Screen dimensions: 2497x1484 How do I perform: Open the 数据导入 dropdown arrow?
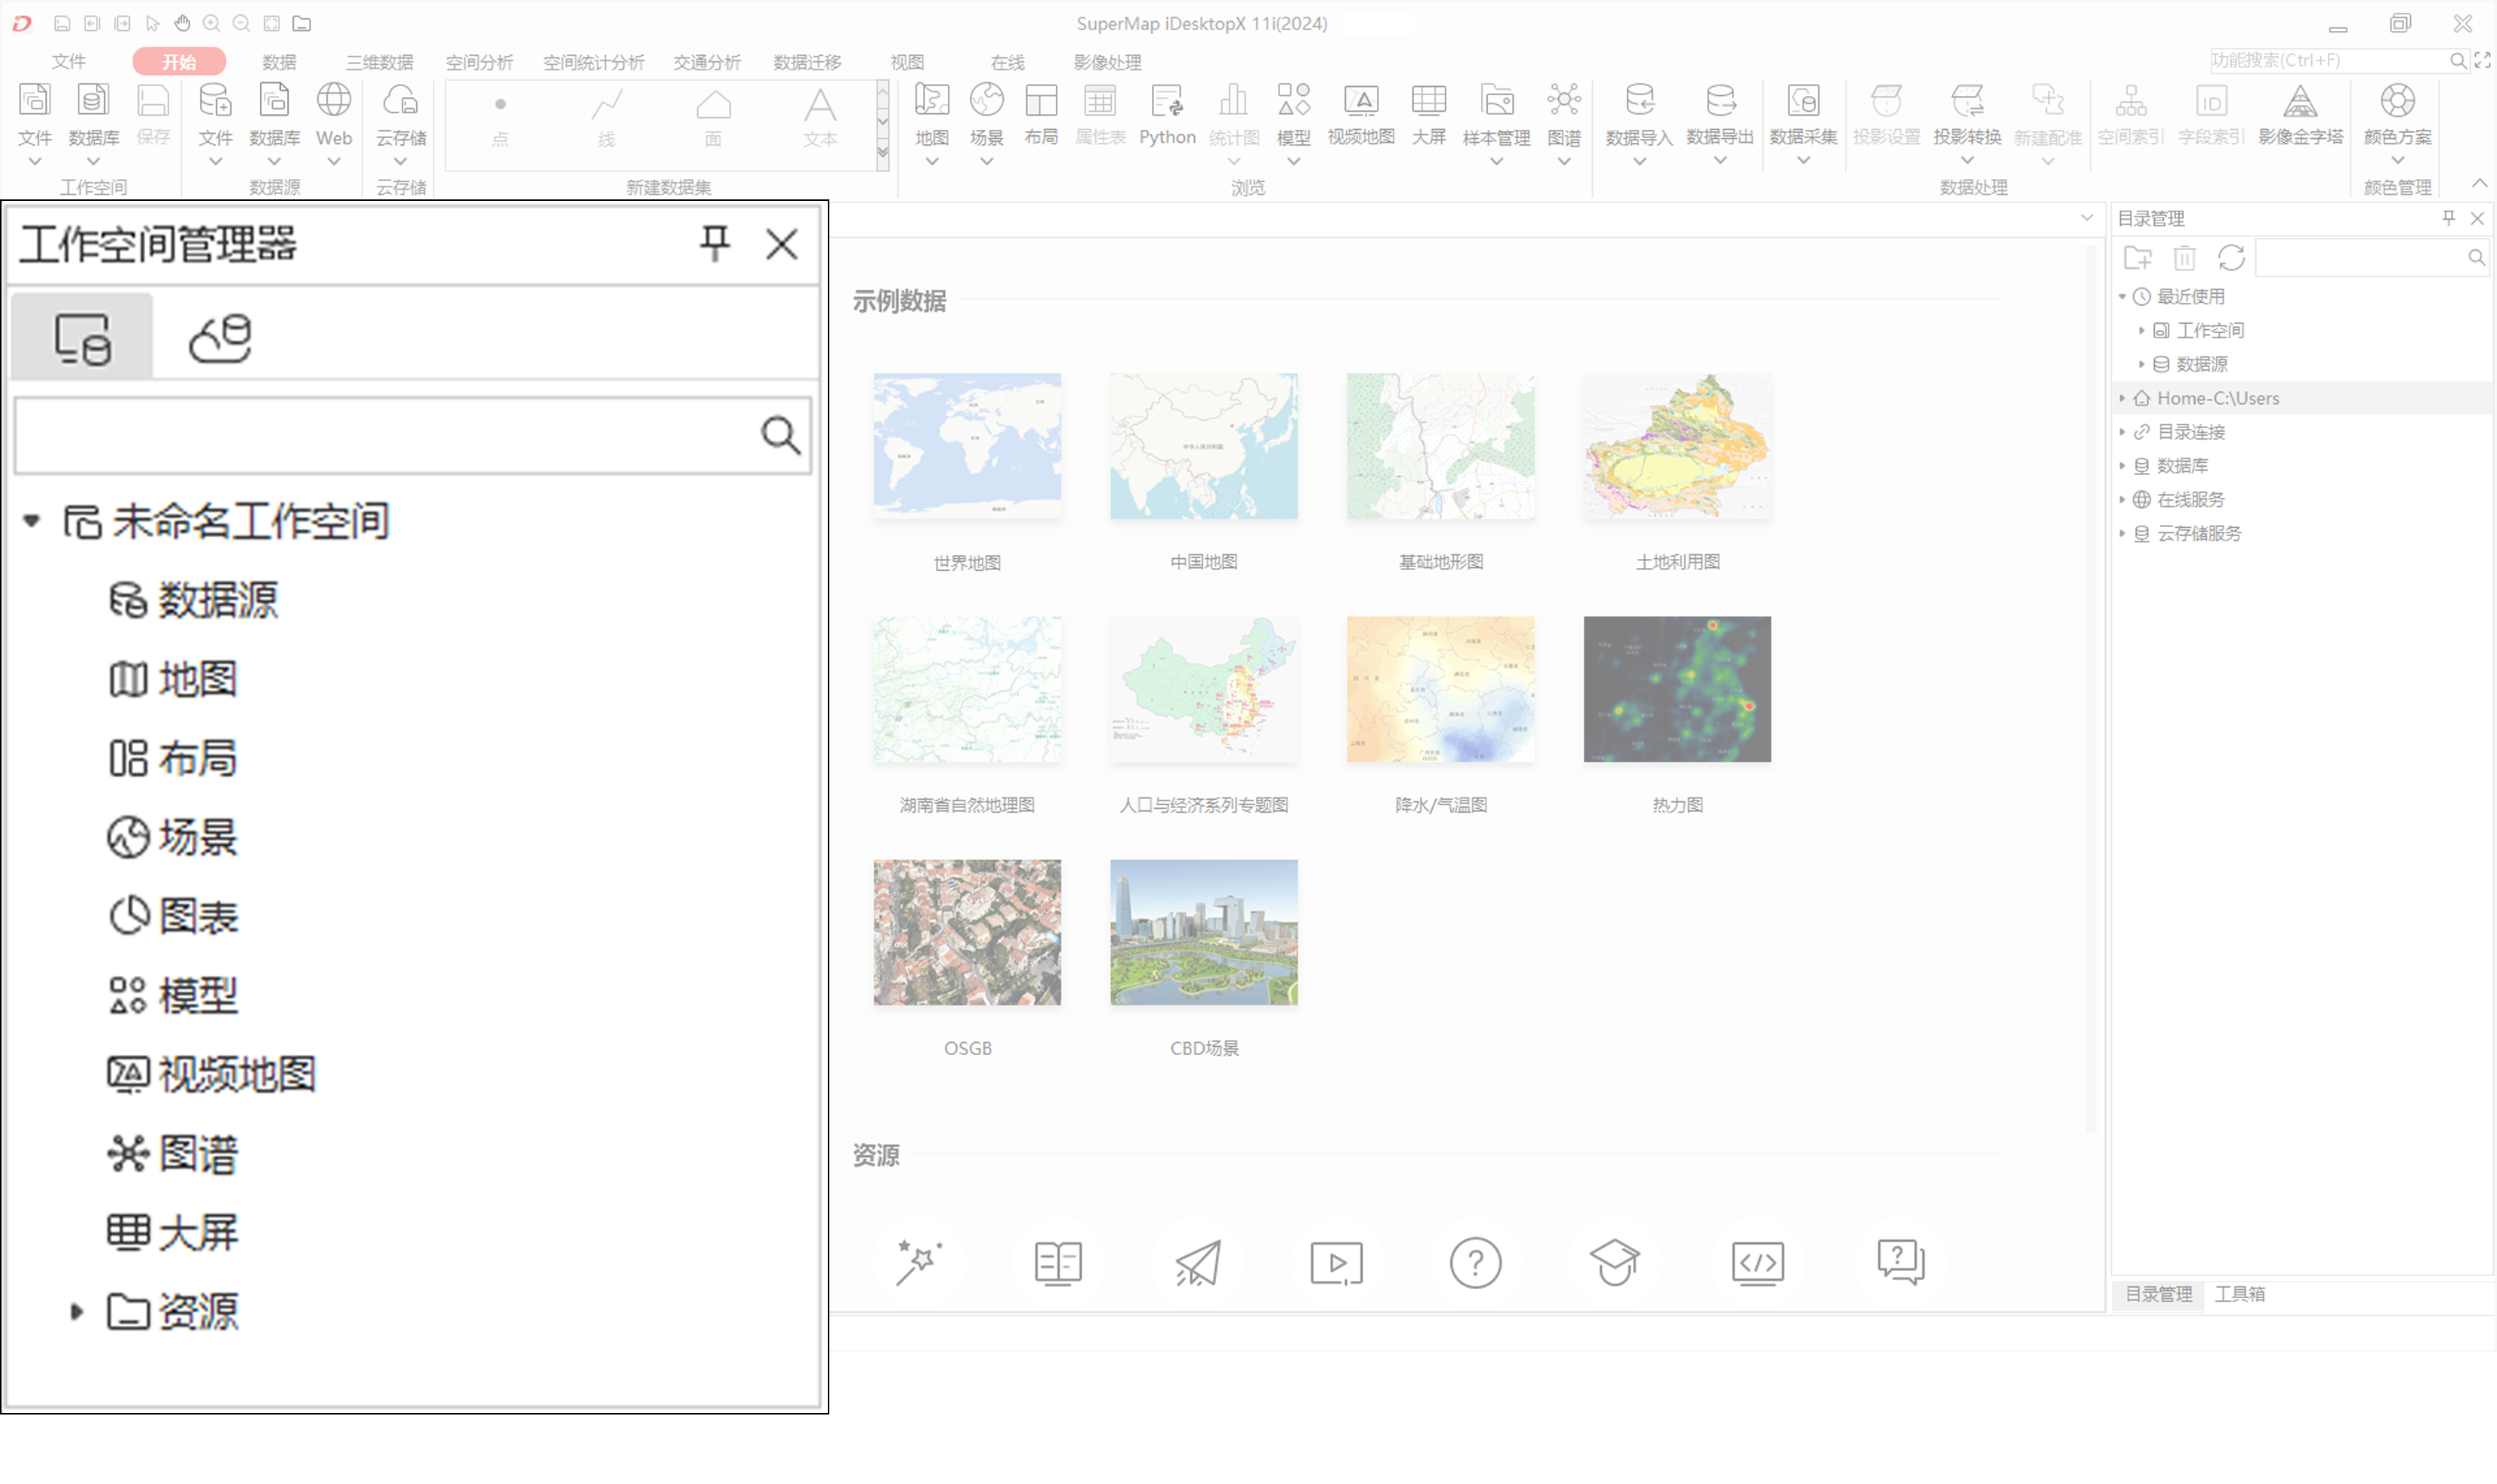coord(1638,162)
